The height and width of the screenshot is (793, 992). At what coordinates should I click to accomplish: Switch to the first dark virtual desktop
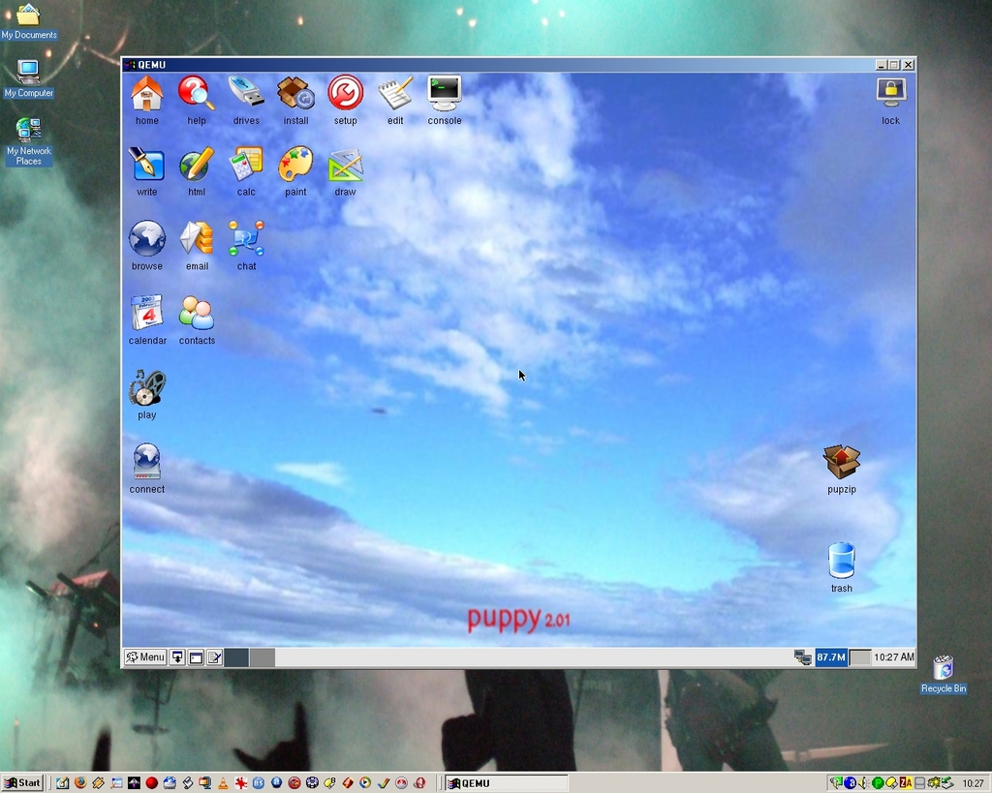[236, 657]
